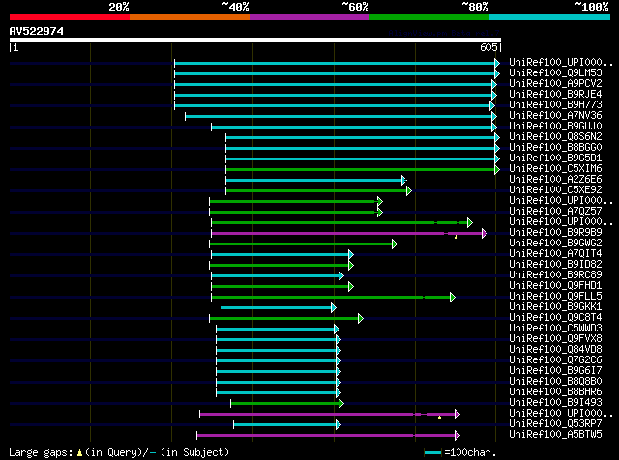Select the green alignment bar for Q9FLL5
Screen dimensions: 619x460
tap(331, 297)
